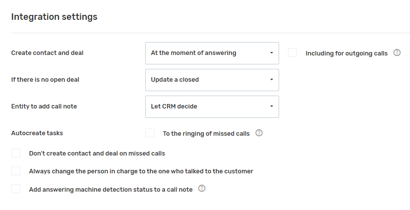This screenshot has height=210, width=410.
Task: Open the 'Let CRM decide' dropdown
Action: tap(212, 106)
